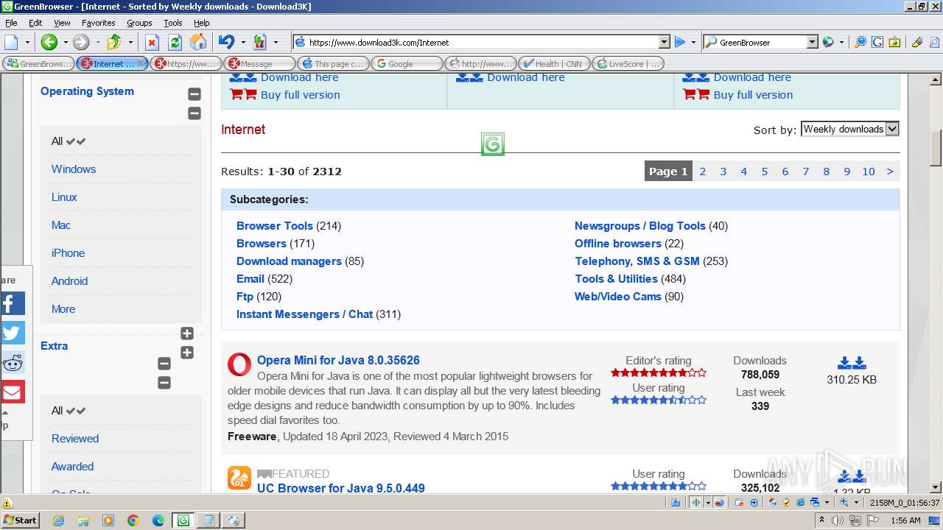
Task: Click the blue Go arrow beside address bar
Action: pos(680,42)
